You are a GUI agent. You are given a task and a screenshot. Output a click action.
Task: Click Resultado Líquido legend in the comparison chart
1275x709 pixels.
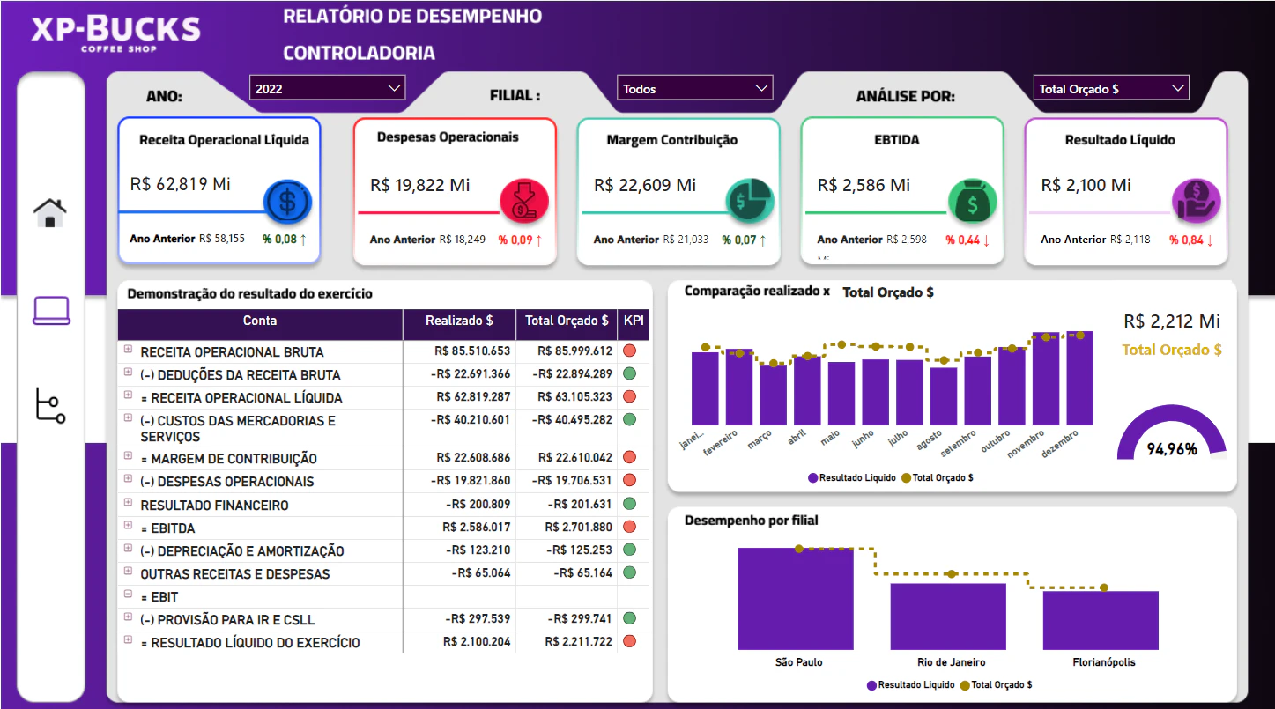point(851,478)
